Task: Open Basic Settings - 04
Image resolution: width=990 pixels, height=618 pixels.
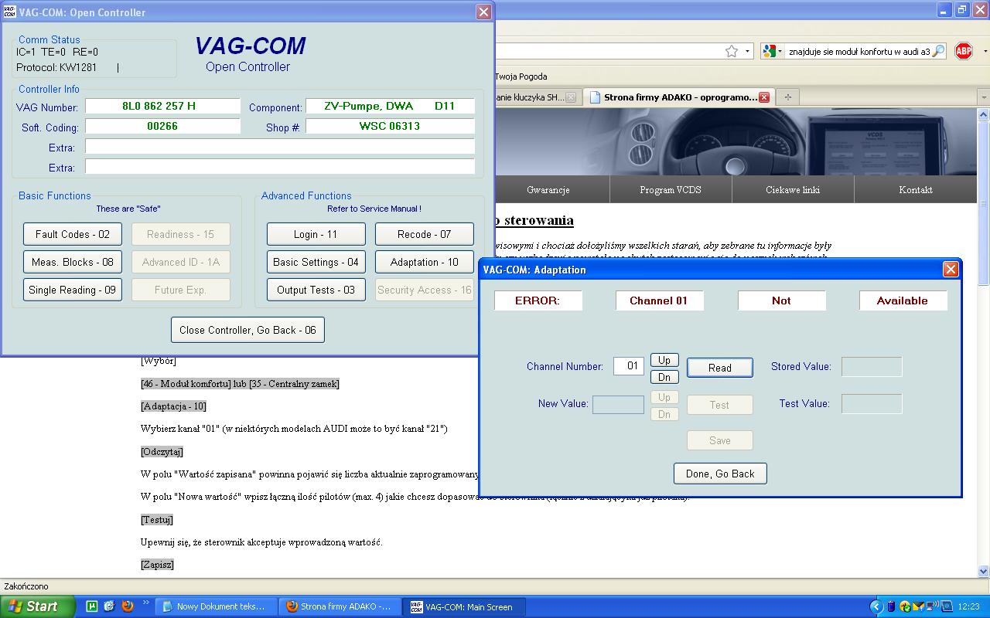Action: pyautogui.click(x=316, y=262)
